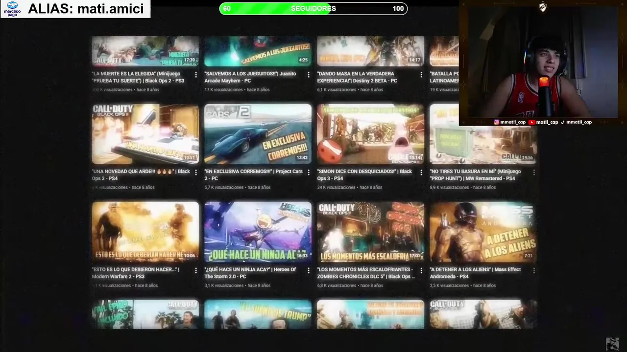The image size is (627, 352).
Task: Open the Mass Effect Andromeda thumbnail
Action: pyautogui.click(x=483, y=232)
